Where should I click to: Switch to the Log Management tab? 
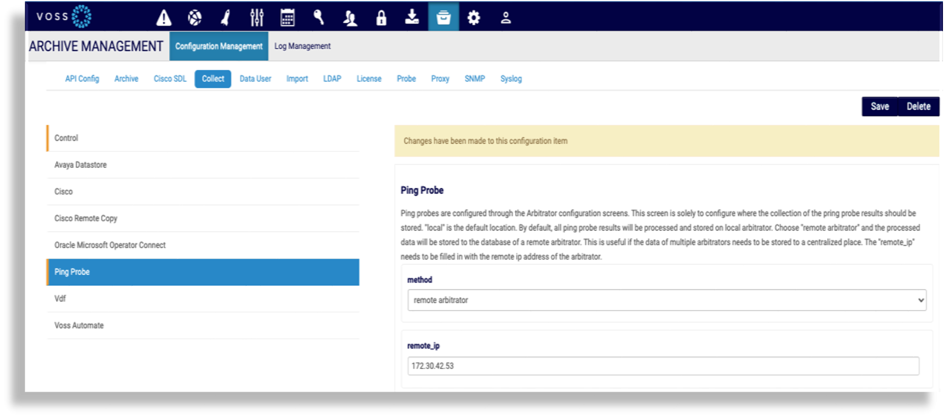(302, 46)
